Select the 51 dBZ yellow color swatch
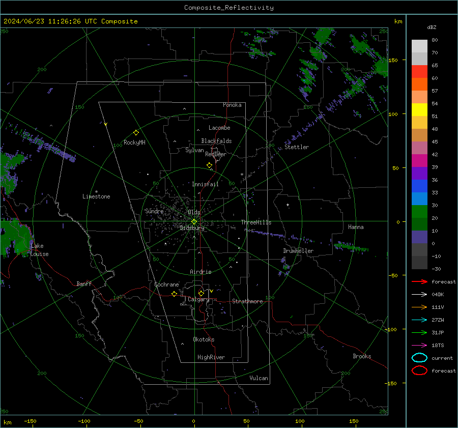Viewport: 458px width, 428px height. tap(419, 109)
